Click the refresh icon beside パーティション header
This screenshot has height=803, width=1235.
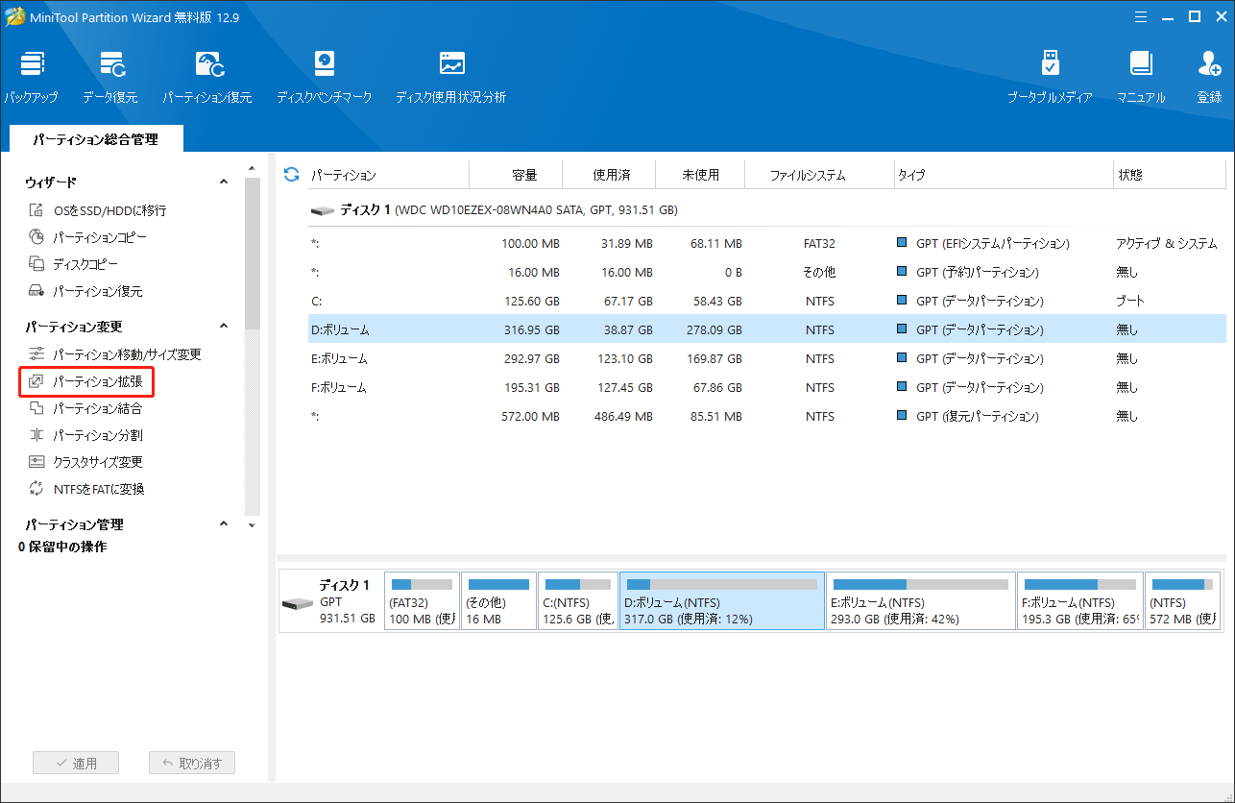coord(292,174)
